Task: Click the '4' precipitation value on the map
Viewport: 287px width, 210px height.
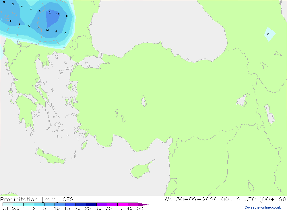Action: pos(22,6)
